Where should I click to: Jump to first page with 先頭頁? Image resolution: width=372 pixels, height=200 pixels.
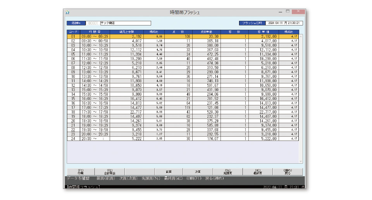pyautogui.click(x=227, y=172)
